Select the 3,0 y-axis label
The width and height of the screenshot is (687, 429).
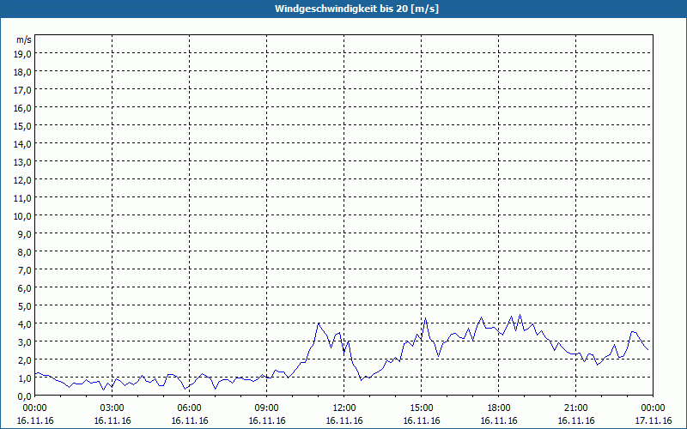[25, 341]
